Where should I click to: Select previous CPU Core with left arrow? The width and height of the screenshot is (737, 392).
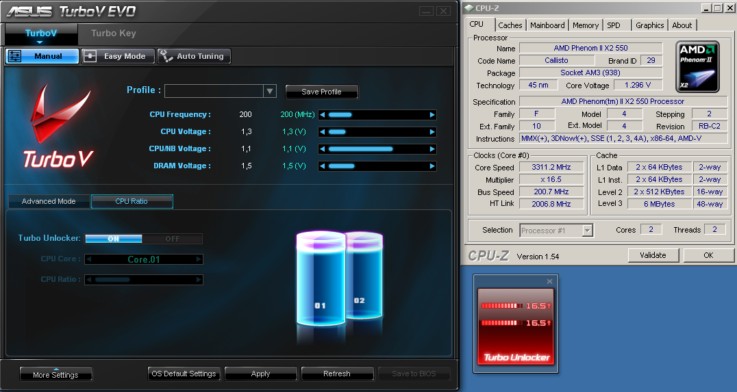coord(89,259)
